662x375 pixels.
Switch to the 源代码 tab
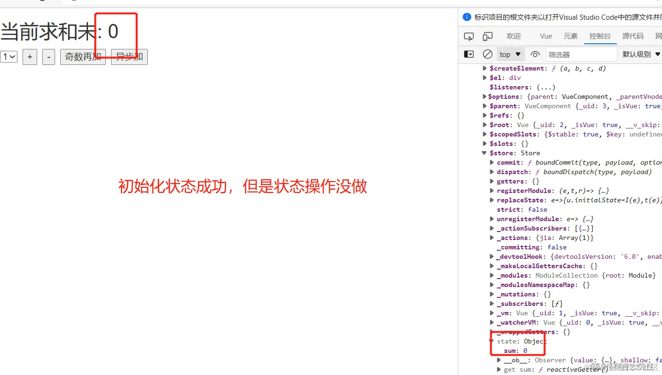tap(633, 36)
